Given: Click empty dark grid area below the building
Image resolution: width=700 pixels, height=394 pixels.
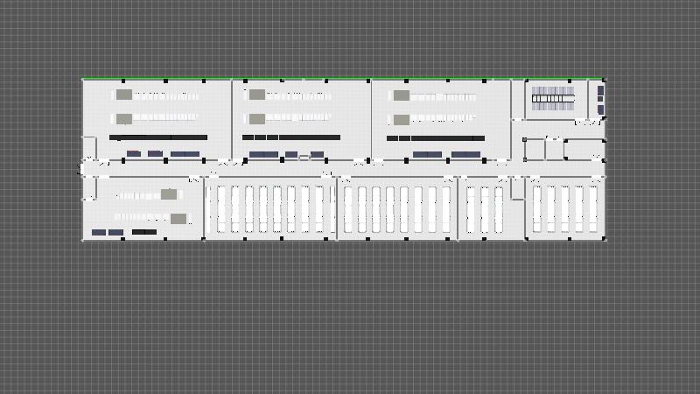Looking at the screenshot, I should 350,315.
